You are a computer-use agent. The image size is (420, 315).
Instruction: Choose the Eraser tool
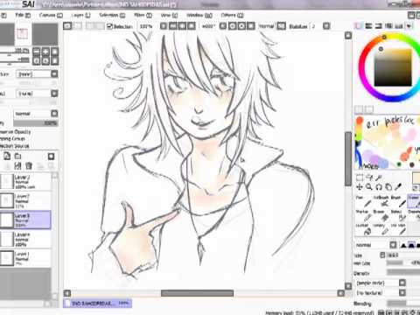click(x=381, y=215)
